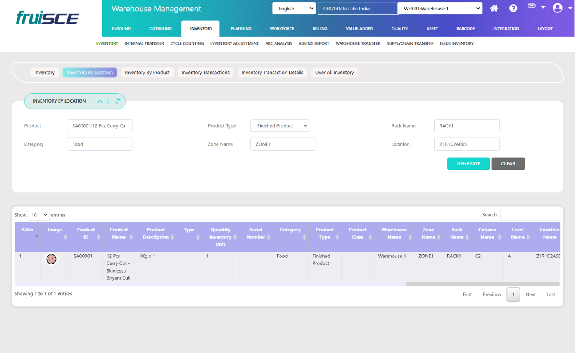This screenshot has height=353, width=575.
Task: Sort table by Category column arrows
Action: [x=304, y=237]
